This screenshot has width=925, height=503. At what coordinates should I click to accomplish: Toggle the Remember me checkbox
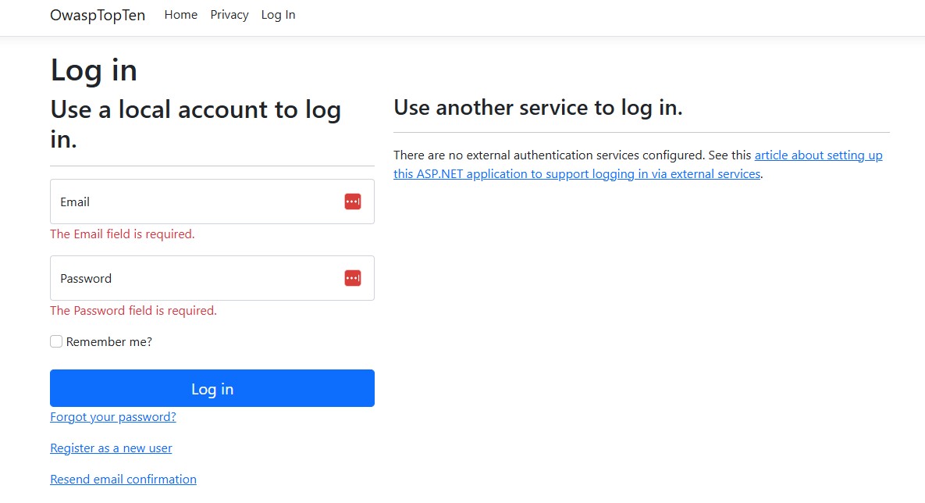coord(56,341)
